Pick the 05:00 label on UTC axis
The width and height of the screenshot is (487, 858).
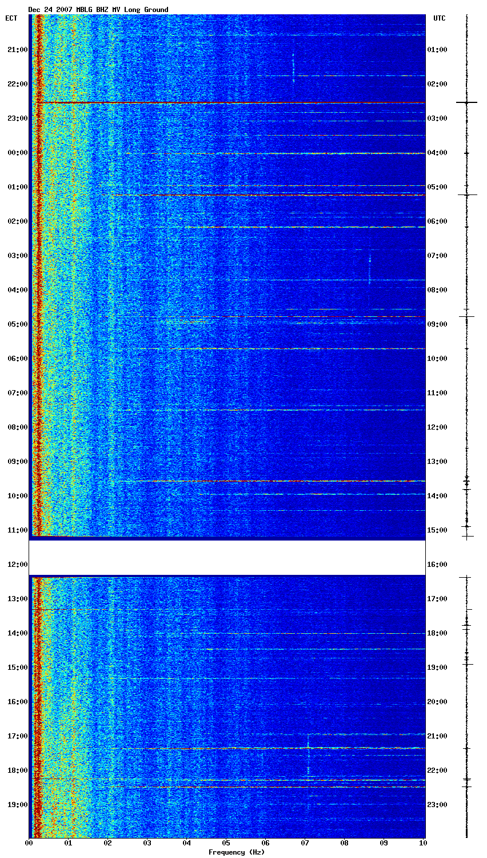[437, 187]
